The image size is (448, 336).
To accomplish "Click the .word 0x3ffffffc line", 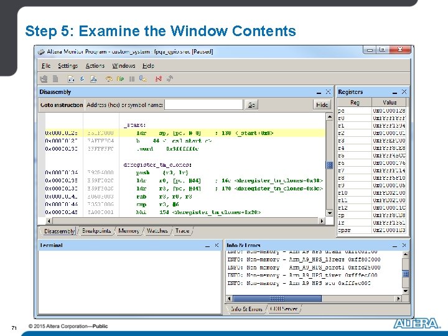I will [185, 149].
